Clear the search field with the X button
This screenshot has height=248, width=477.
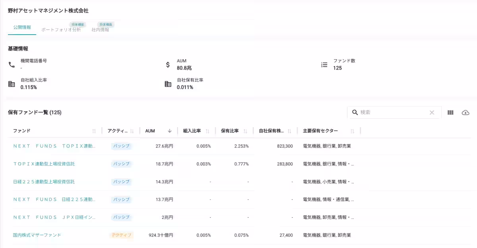(x=432, y=112)
